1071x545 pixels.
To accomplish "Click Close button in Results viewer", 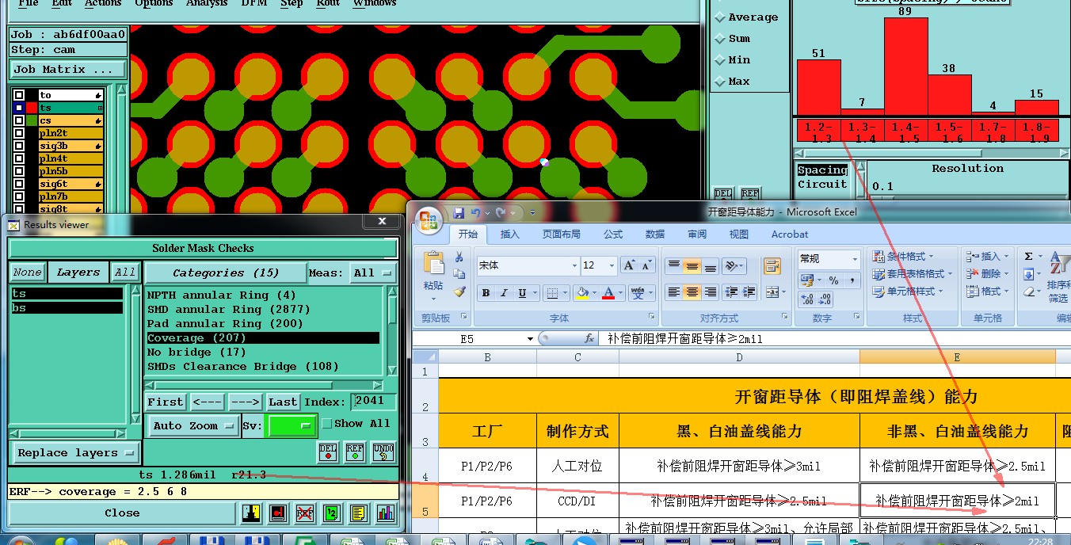I will pyautogui.click(x=122, y=513).
